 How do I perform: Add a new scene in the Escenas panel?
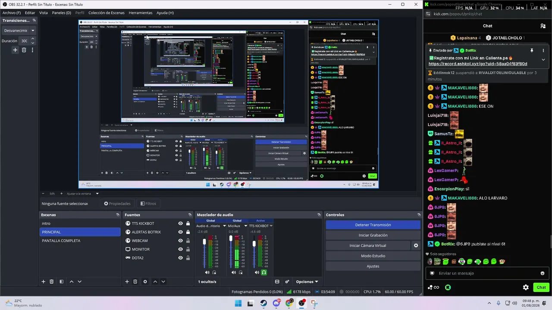pyautogui.click(x=43, y=282)
